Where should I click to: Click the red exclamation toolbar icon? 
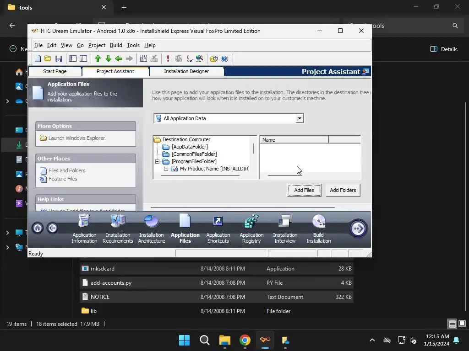coord(168,58)
